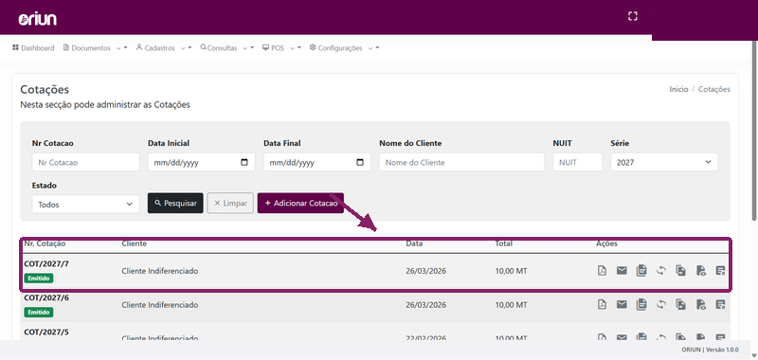Open calendar picker for Data Inicial
The width and height of the screenshot is (758, 360).
(244, 162)
